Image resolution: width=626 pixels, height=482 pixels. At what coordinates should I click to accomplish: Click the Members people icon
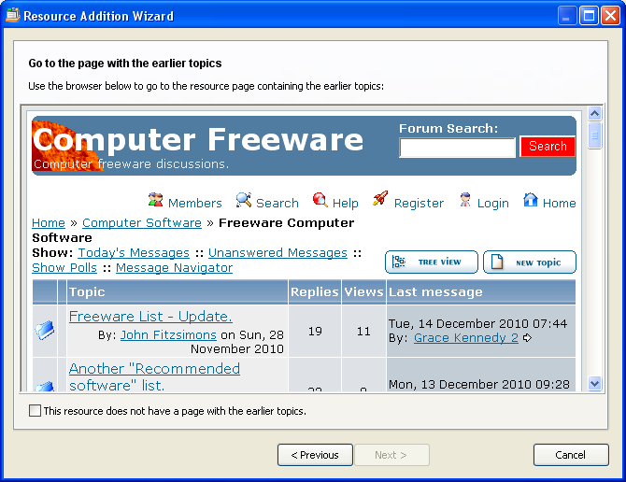pos(156,200)
